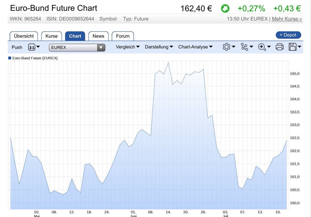Click the blue Euro-Bund legend square
The image size is (311, 217).
10,58
